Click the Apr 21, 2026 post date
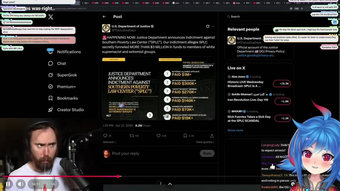 (124, 125)
